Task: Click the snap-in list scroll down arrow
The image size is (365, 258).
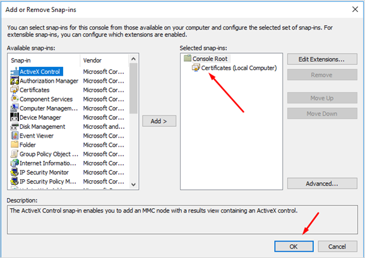Action: coord(133,185)
